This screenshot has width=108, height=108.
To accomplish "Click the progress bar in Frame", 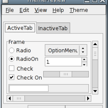I will (49, 88).
